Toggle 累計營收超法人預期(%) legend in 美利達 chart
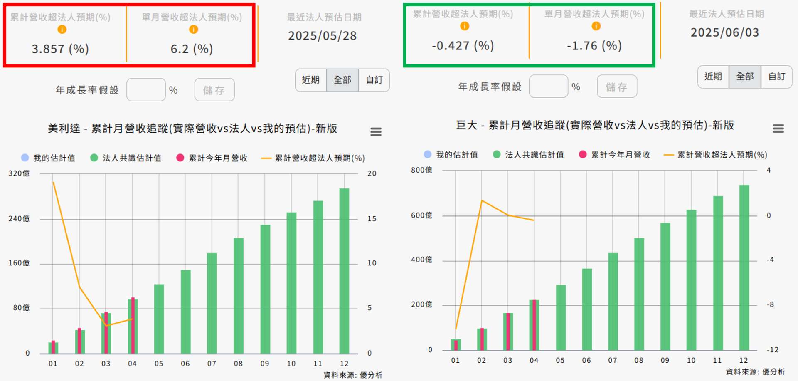 click(x=313, y=158)
